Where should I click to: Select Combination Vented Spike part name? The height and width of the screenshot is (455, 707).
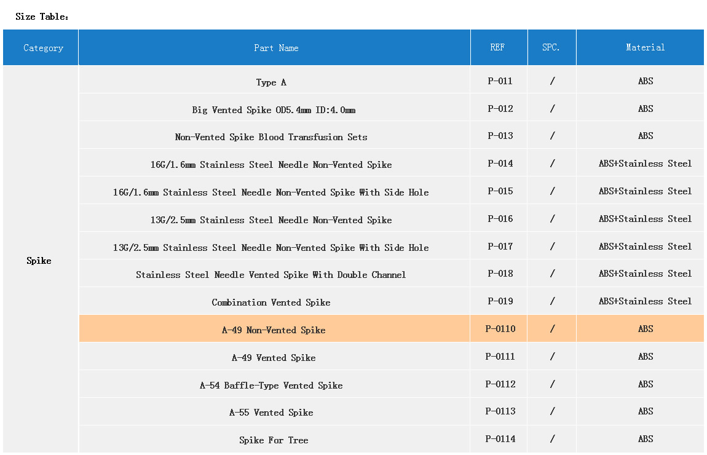click(271, 303)
